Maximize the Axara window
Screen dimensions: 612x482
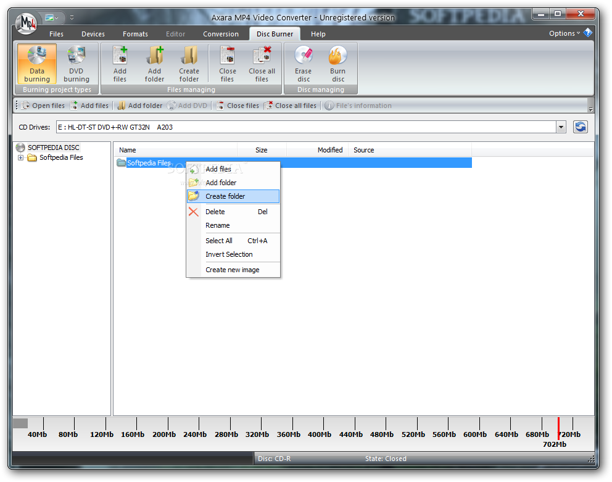(x=558, y=14)
